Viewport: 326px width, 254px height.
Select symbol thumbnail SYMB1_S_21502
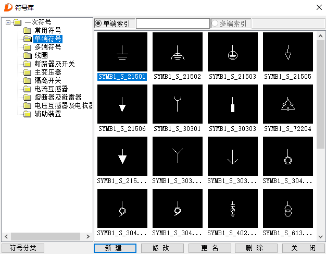pos(178,52)
